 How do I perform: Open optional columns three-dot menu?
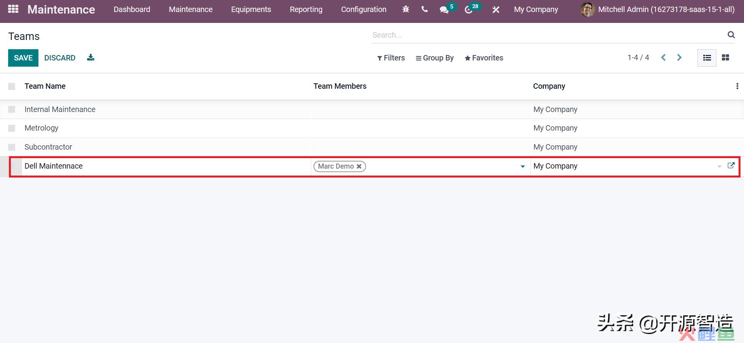click(737, 86)
